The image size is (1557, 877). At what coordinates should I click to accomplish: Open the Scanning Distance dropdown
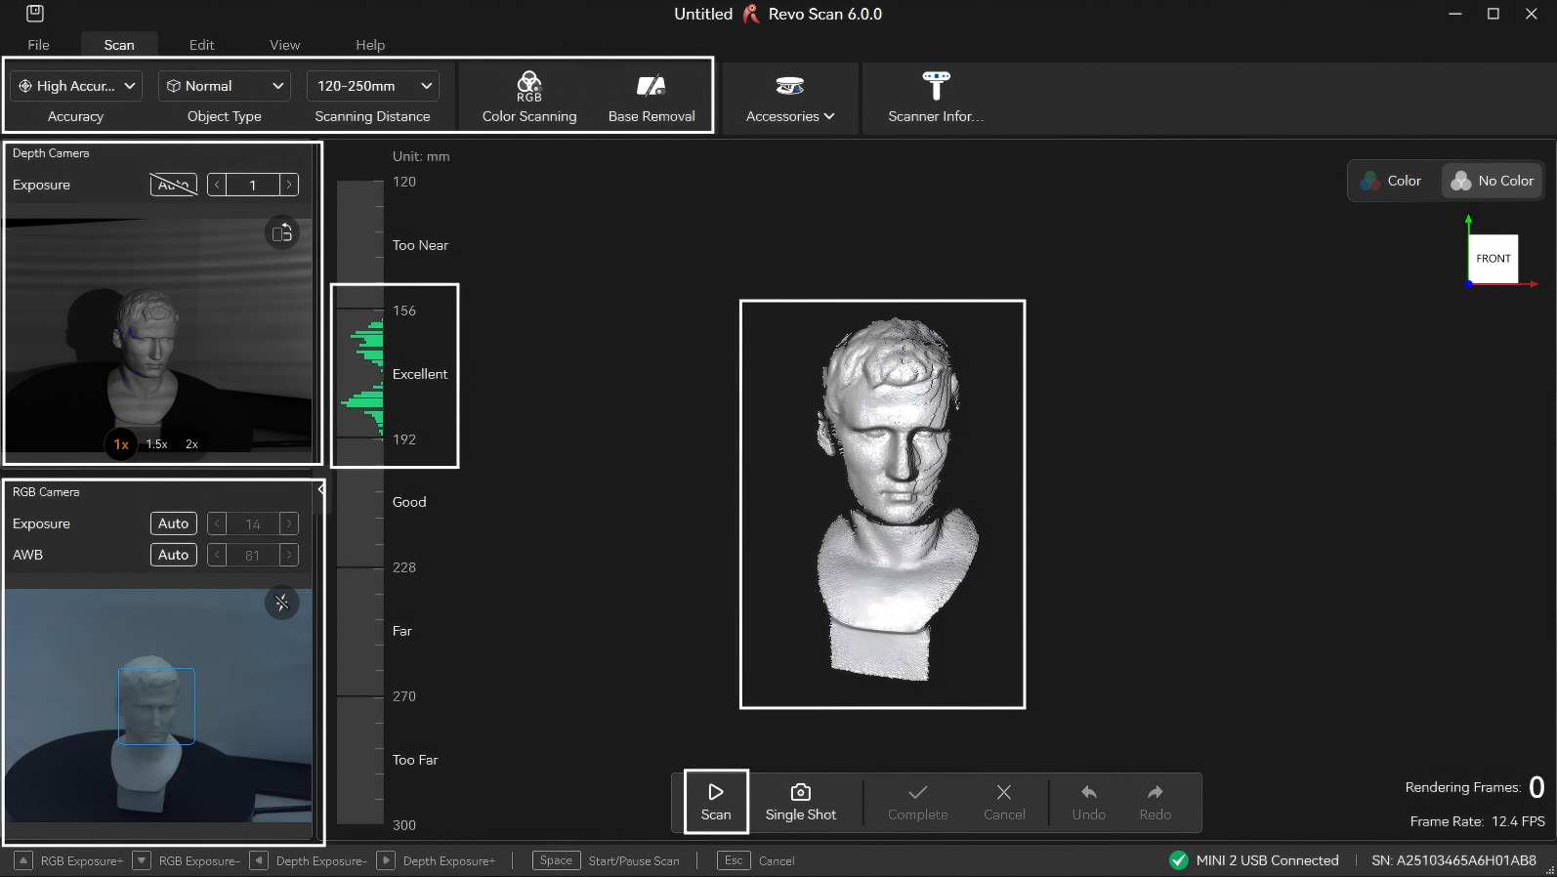click(x=372, y=86)
